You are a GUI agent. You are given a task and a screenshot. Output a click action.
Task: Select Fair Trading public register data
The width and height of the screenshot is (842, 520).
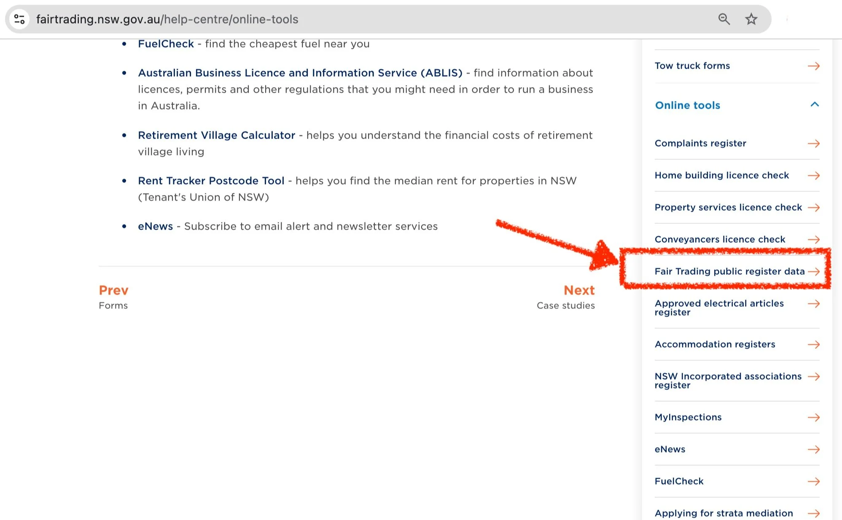click(x=729, y=271)
